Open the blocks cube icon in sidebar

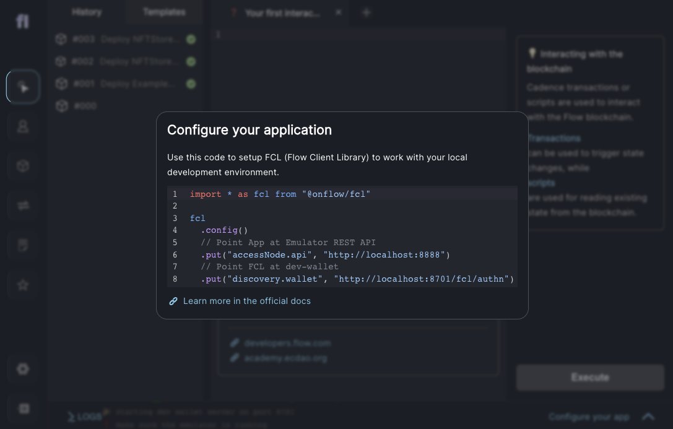(x=23, y=166)
